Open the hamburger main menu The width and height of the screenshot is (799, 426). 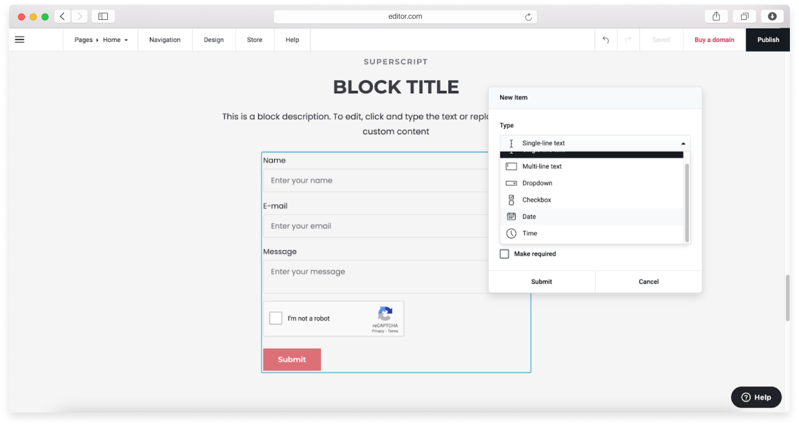pyautogui.click(x=19, y=40)
